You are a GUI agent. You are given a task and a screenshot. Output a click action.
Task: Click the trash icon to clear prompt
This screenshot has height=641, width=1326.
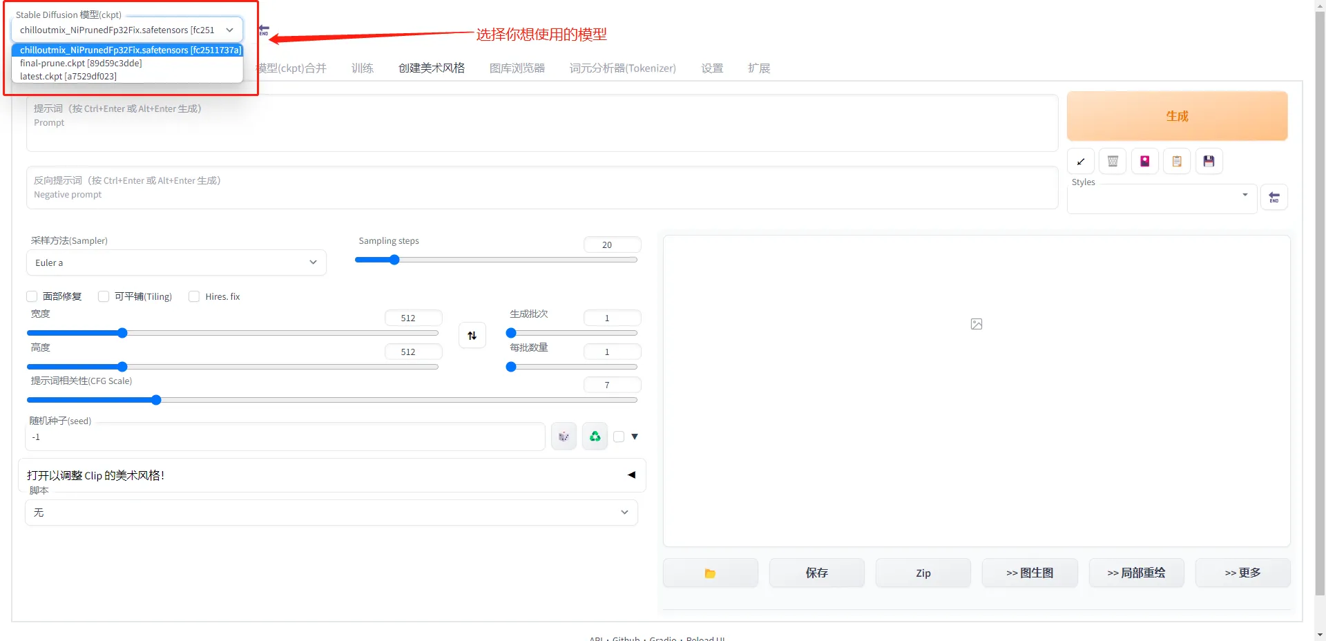[x=1113, y=161]
